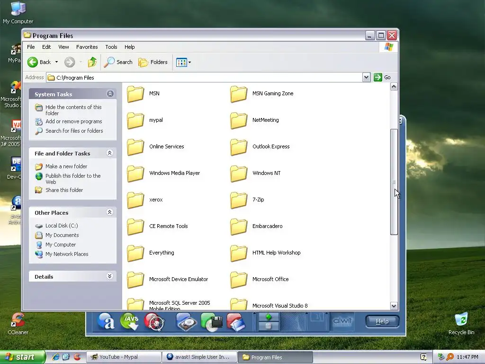Collapse the File and Folder Tasks panel
485x364 pixels.
click(109, 153)
